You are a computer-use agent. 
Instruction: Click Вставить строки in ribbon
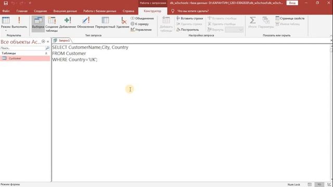(189, 19)
